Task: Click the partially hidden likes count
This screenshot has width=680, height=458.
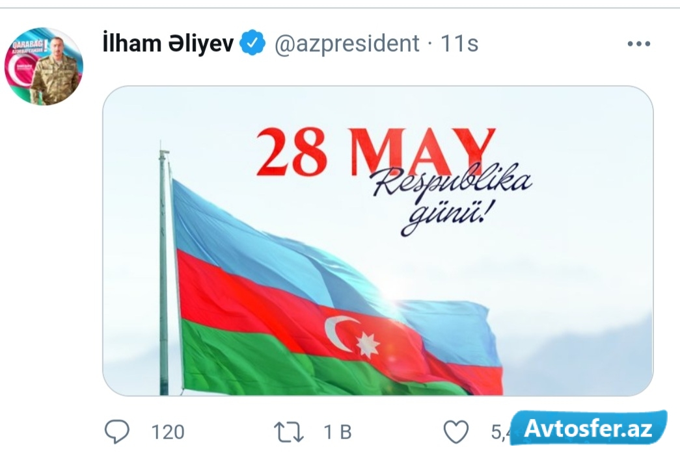Action: [500, 432]
